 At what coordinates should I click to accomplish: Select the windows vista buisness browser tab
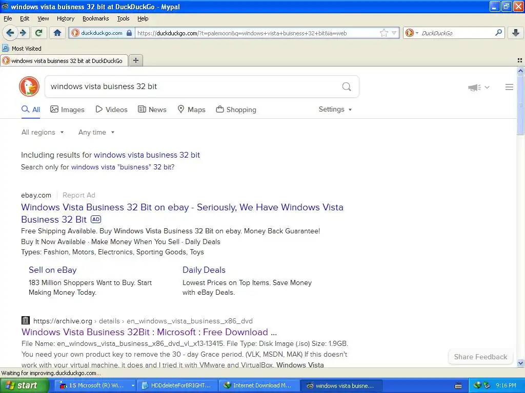click(64, 61)
